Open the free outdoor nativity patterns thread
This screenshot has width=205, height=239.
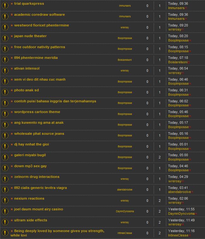pos(39,47)
